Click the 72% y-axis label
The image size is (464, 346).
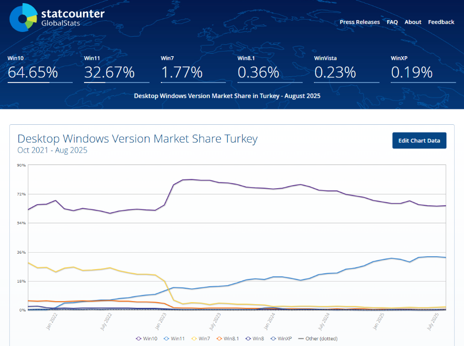pyautogui.click(x=21, y=194)
